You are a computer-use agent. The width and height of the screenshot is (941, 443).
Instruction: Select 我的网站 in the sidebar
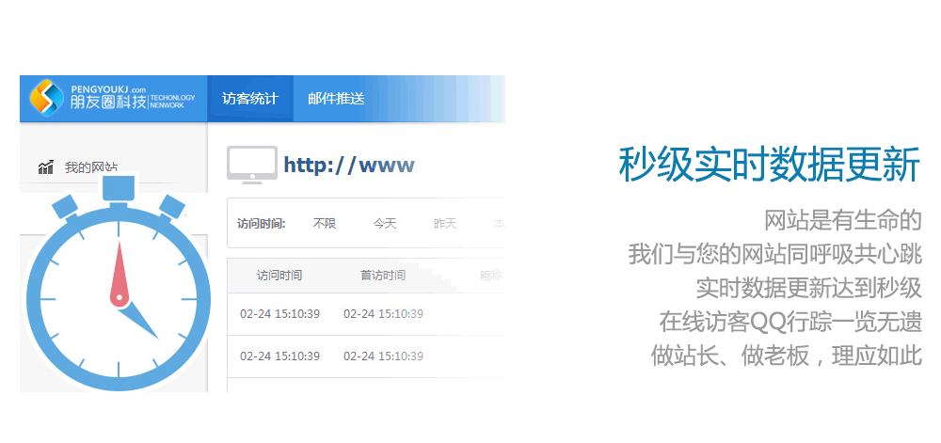[x=91, y=167]
